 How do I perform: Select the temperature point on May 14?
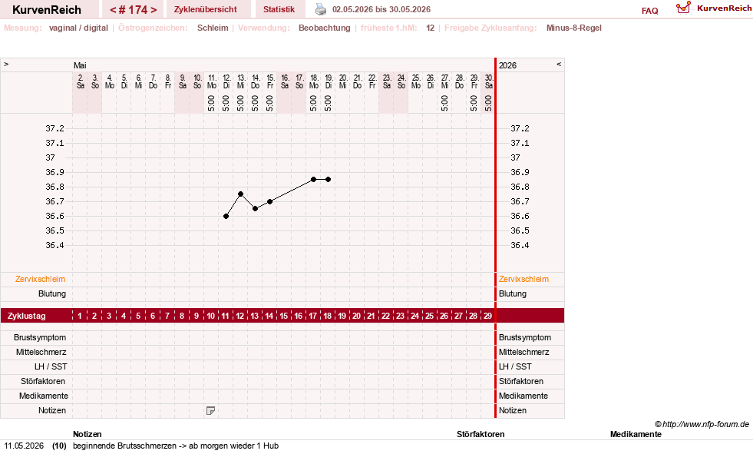256,209
